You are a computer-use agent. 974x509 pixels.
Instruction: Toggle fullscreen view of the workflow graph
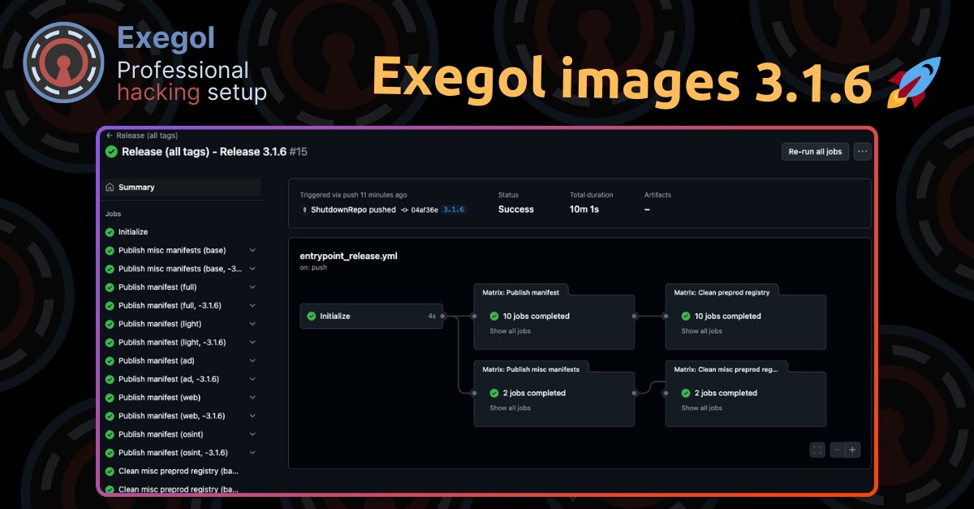coord(818,450)
